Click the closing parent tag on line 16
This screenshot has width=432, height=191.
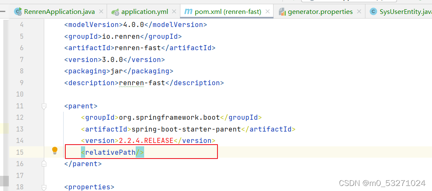pos(83,164)
